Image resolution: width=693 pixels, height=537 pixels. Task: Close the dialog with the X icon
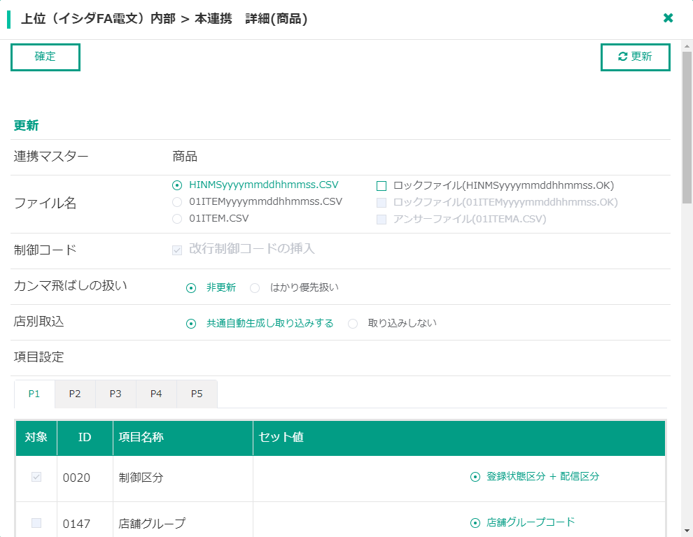pyautogui.click(x=668, y=18)
